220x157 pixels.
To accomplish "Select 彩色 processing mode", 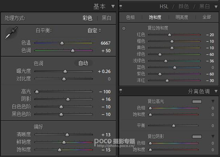I will (x=87, y=18).
